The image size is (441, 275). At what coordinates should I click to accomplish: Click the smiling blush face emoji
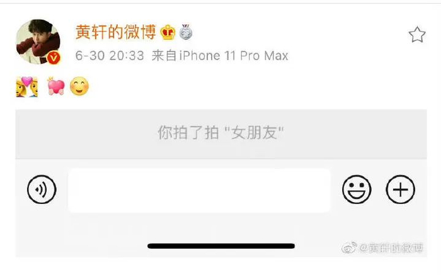pyautogui.click(x=79, y=86)
